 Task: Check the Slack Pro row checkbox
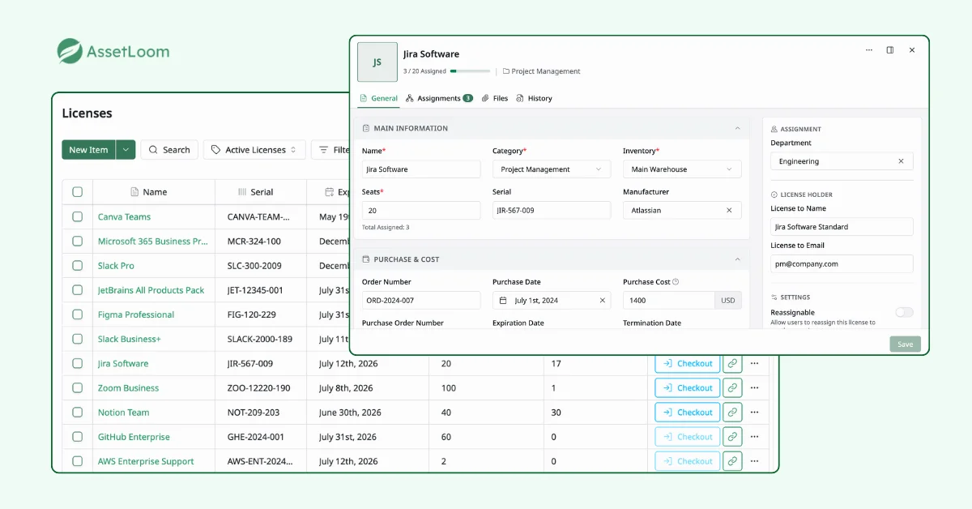pyautogui.click(x=78, y=265)
